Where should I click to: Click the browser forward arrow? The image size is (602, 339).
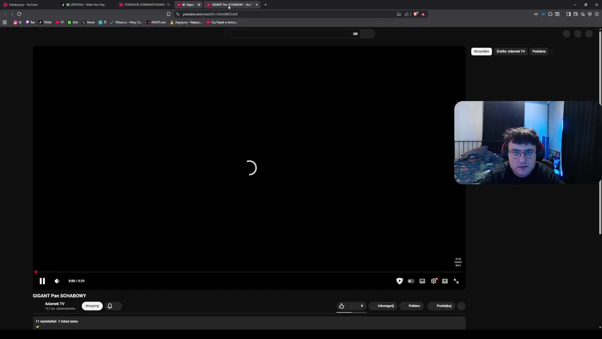click(x=12, y=14)
